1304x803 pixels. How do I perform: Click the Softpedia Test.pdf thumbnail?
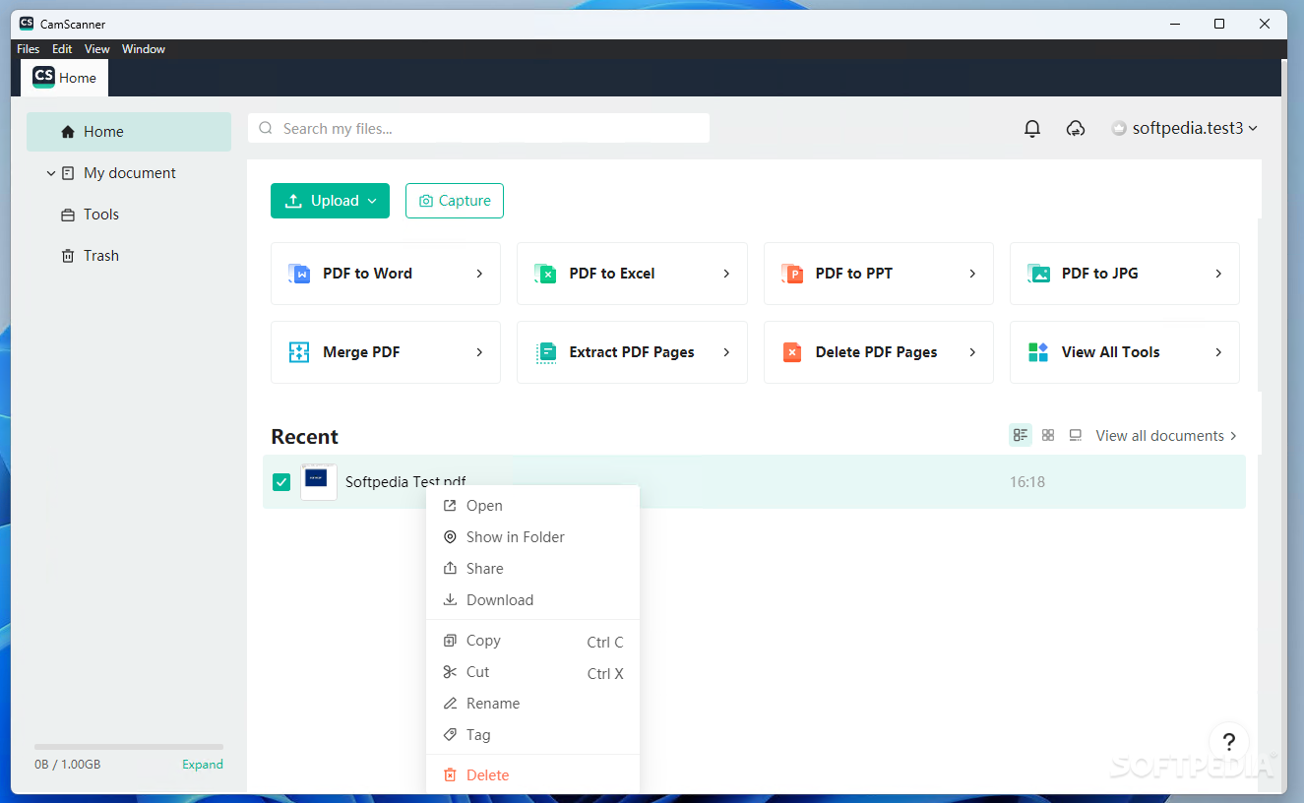click(x=319, y=482)
